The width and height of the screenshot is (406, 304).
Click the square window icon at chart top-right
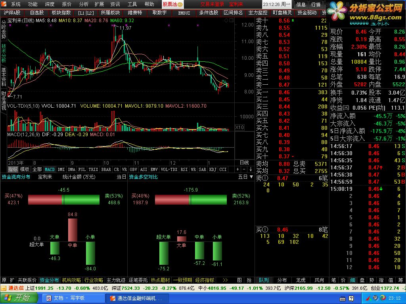point(232,20)
